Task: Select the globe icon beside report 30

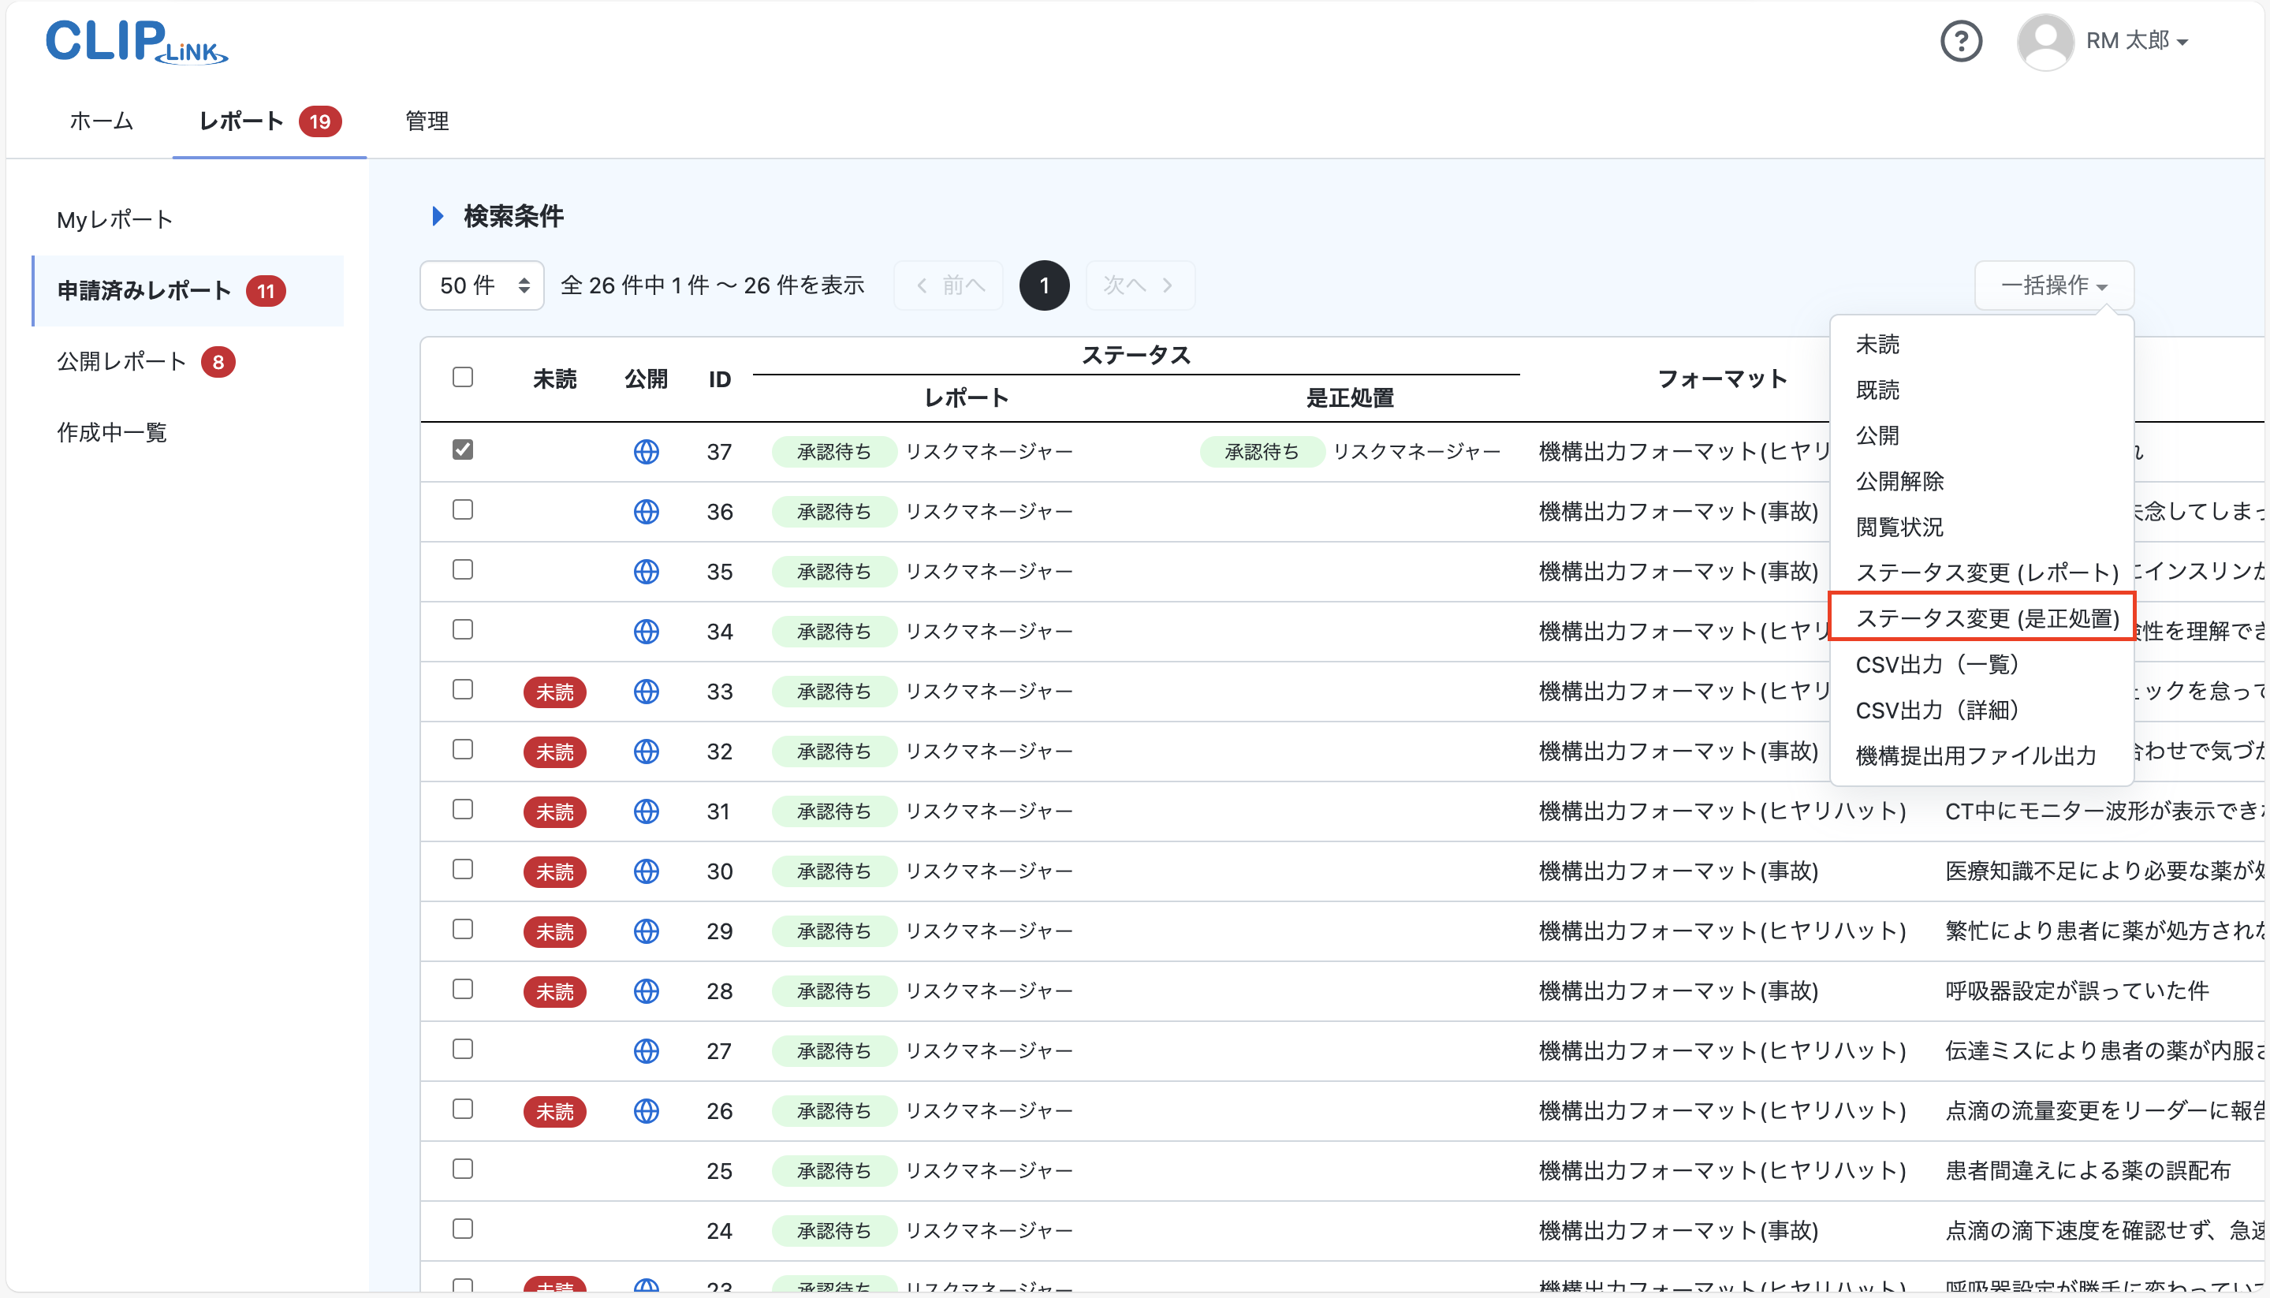Action: 647,871
